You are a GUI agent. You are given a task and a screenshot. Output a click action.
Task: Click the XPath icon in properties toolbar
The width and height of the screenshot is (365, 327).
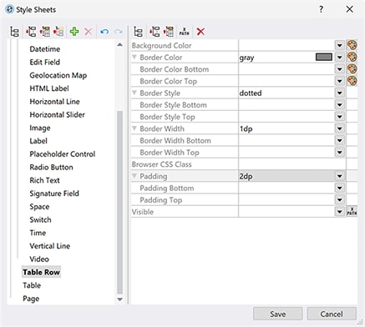point(184,32)
